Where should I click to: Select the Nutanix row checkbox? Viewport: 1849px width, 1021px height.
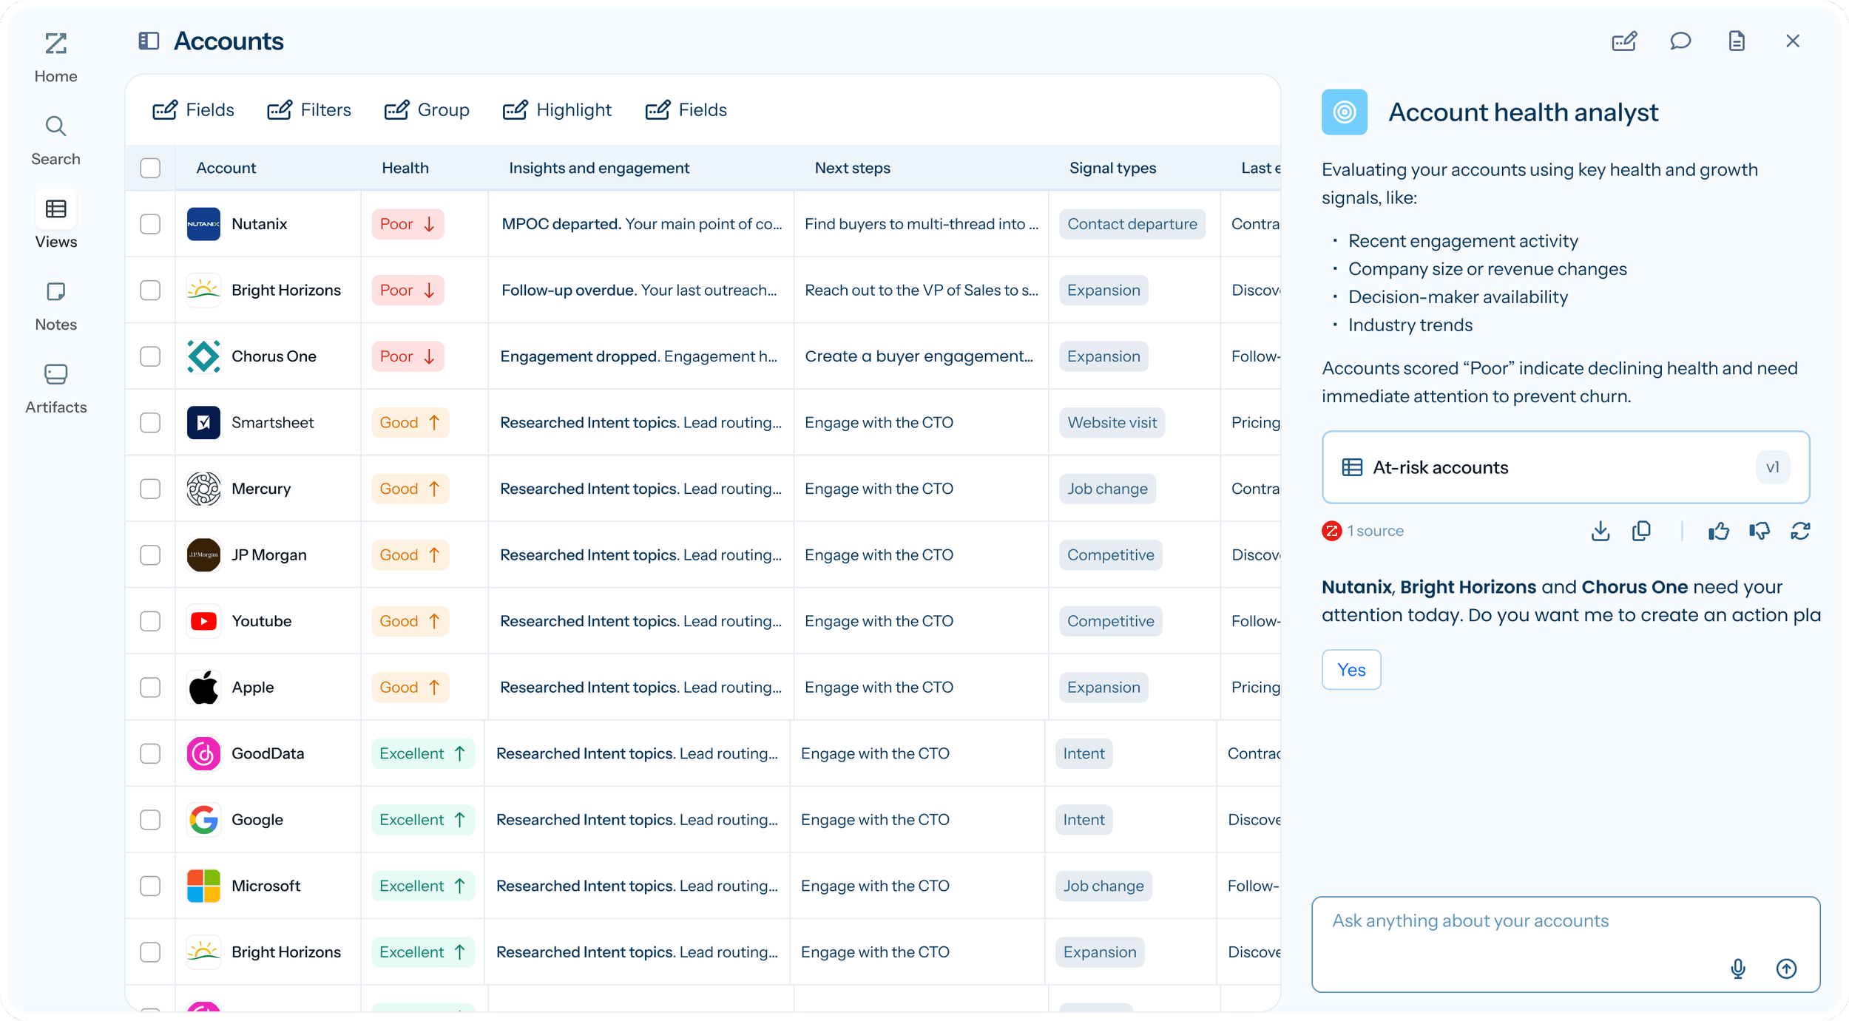click(x=150, y=224)
